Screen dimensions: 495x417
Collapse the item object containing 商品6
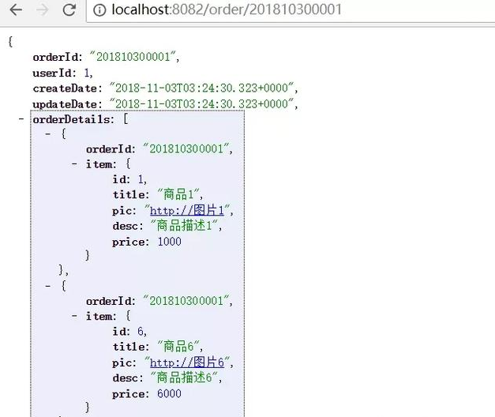(x=74, y=316)
